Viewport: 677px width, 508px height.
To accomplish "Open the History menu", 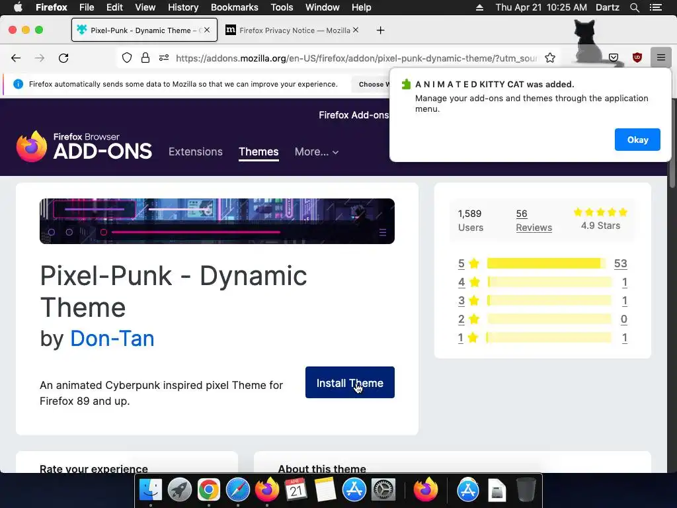I will coord(183,7).
